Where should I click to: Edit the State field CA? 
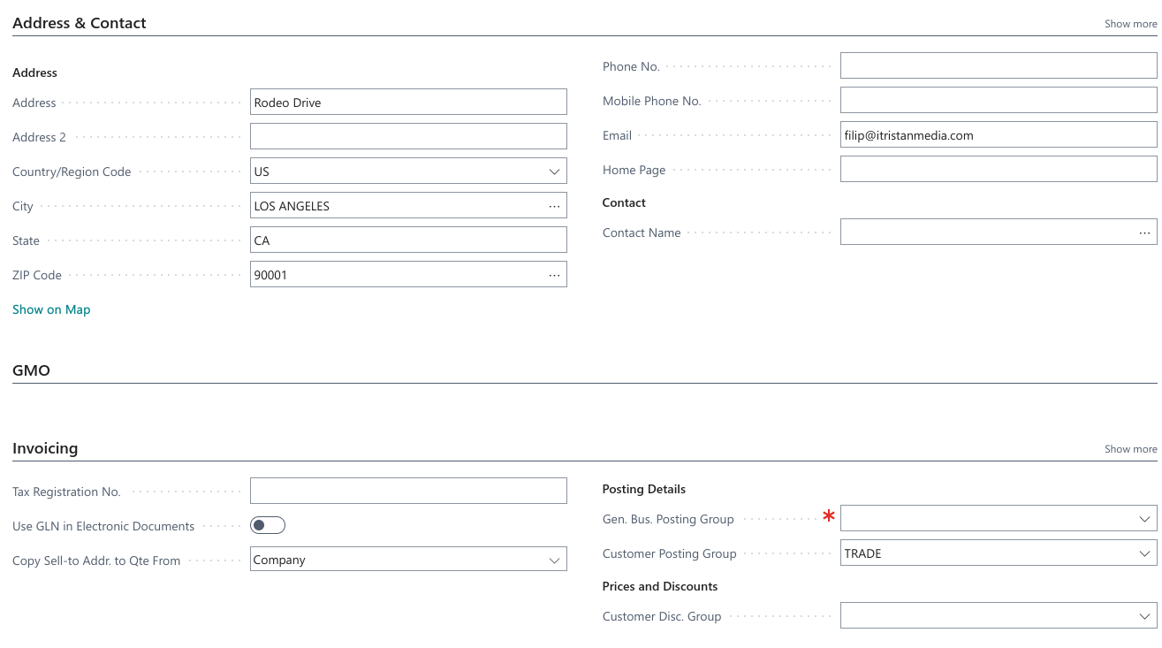tap(408, 240)
